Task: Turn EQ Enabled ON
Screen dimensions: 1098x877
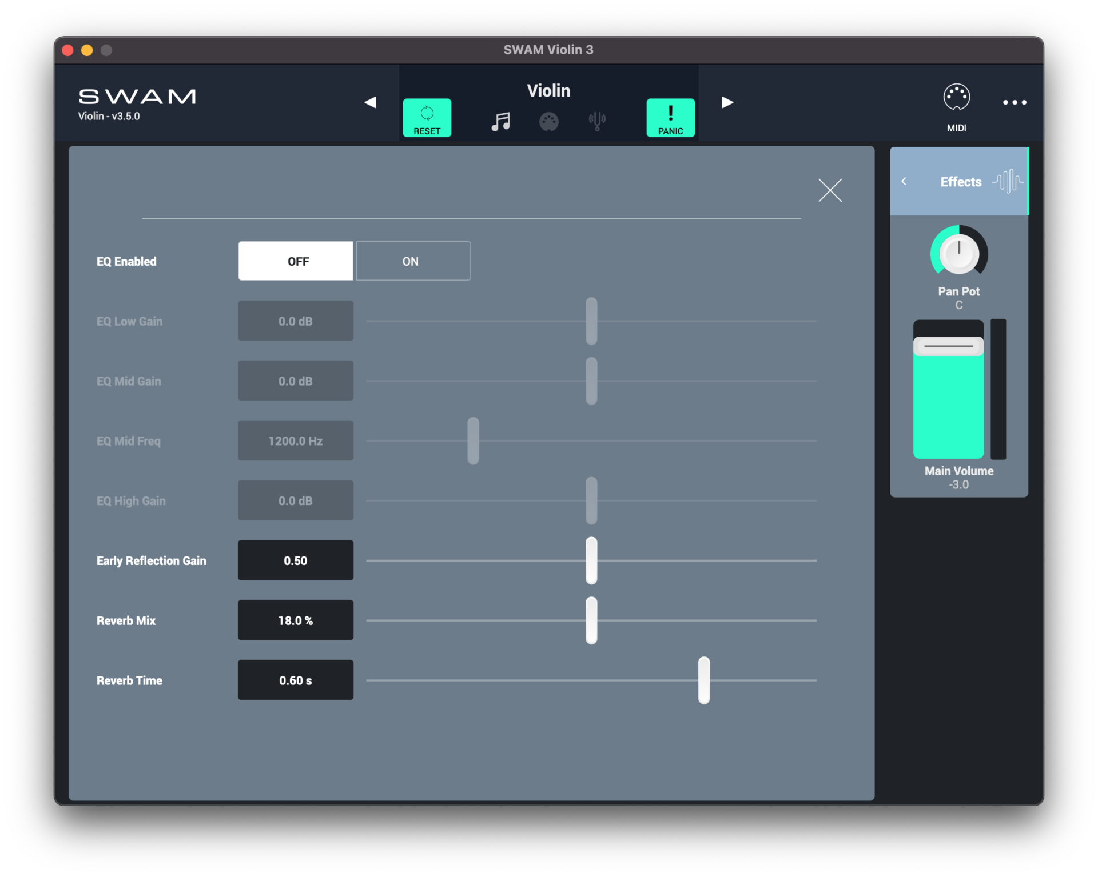Action: click(413, 261)
